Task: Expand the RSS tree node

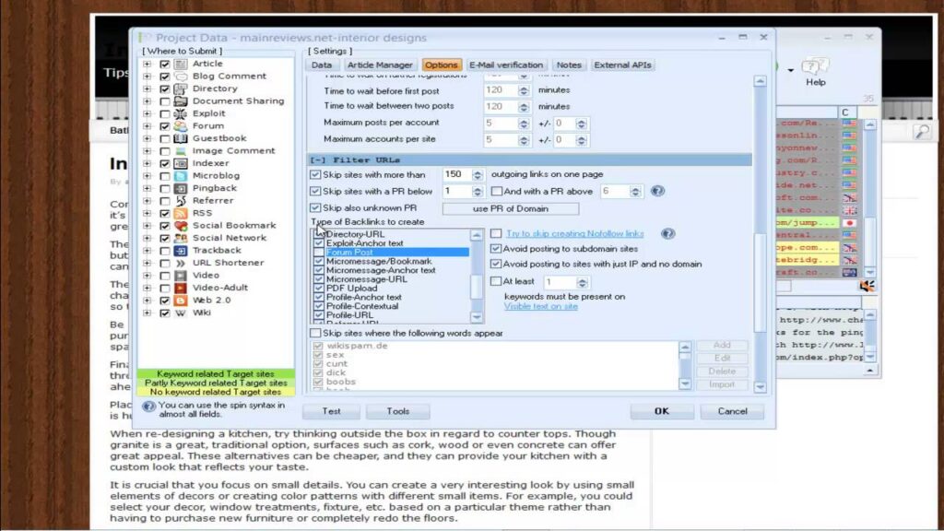Action: pyautogui.click(x=147, y=213)
